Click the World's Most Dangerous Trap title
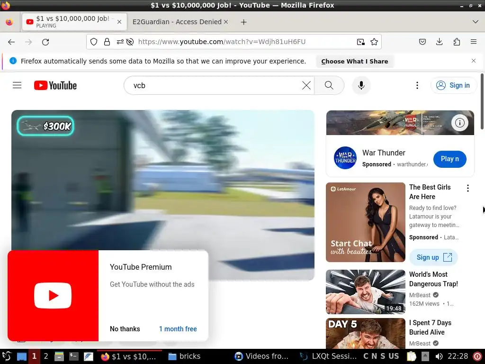 tap(433, 279)
